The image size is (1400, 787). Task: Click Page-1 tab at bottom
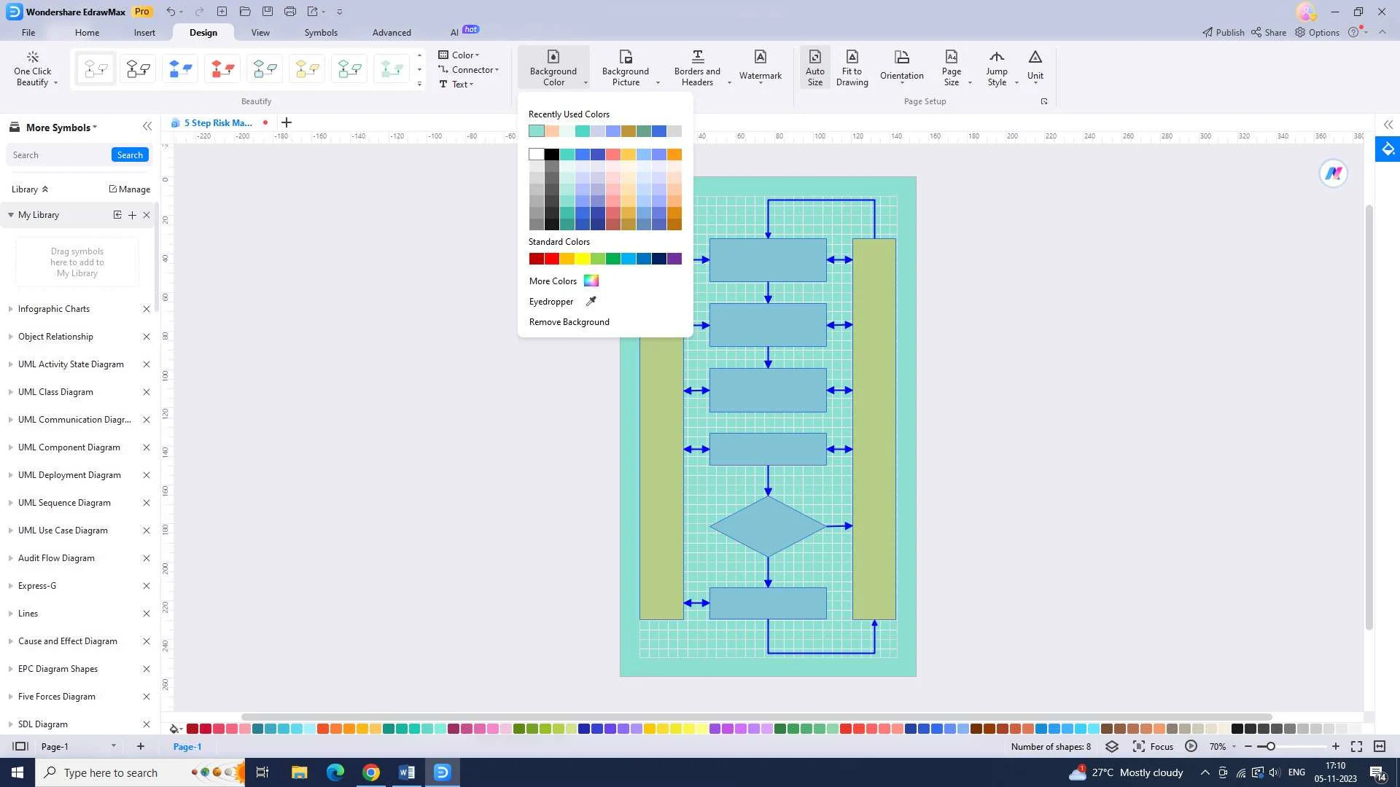coord(187,747)
